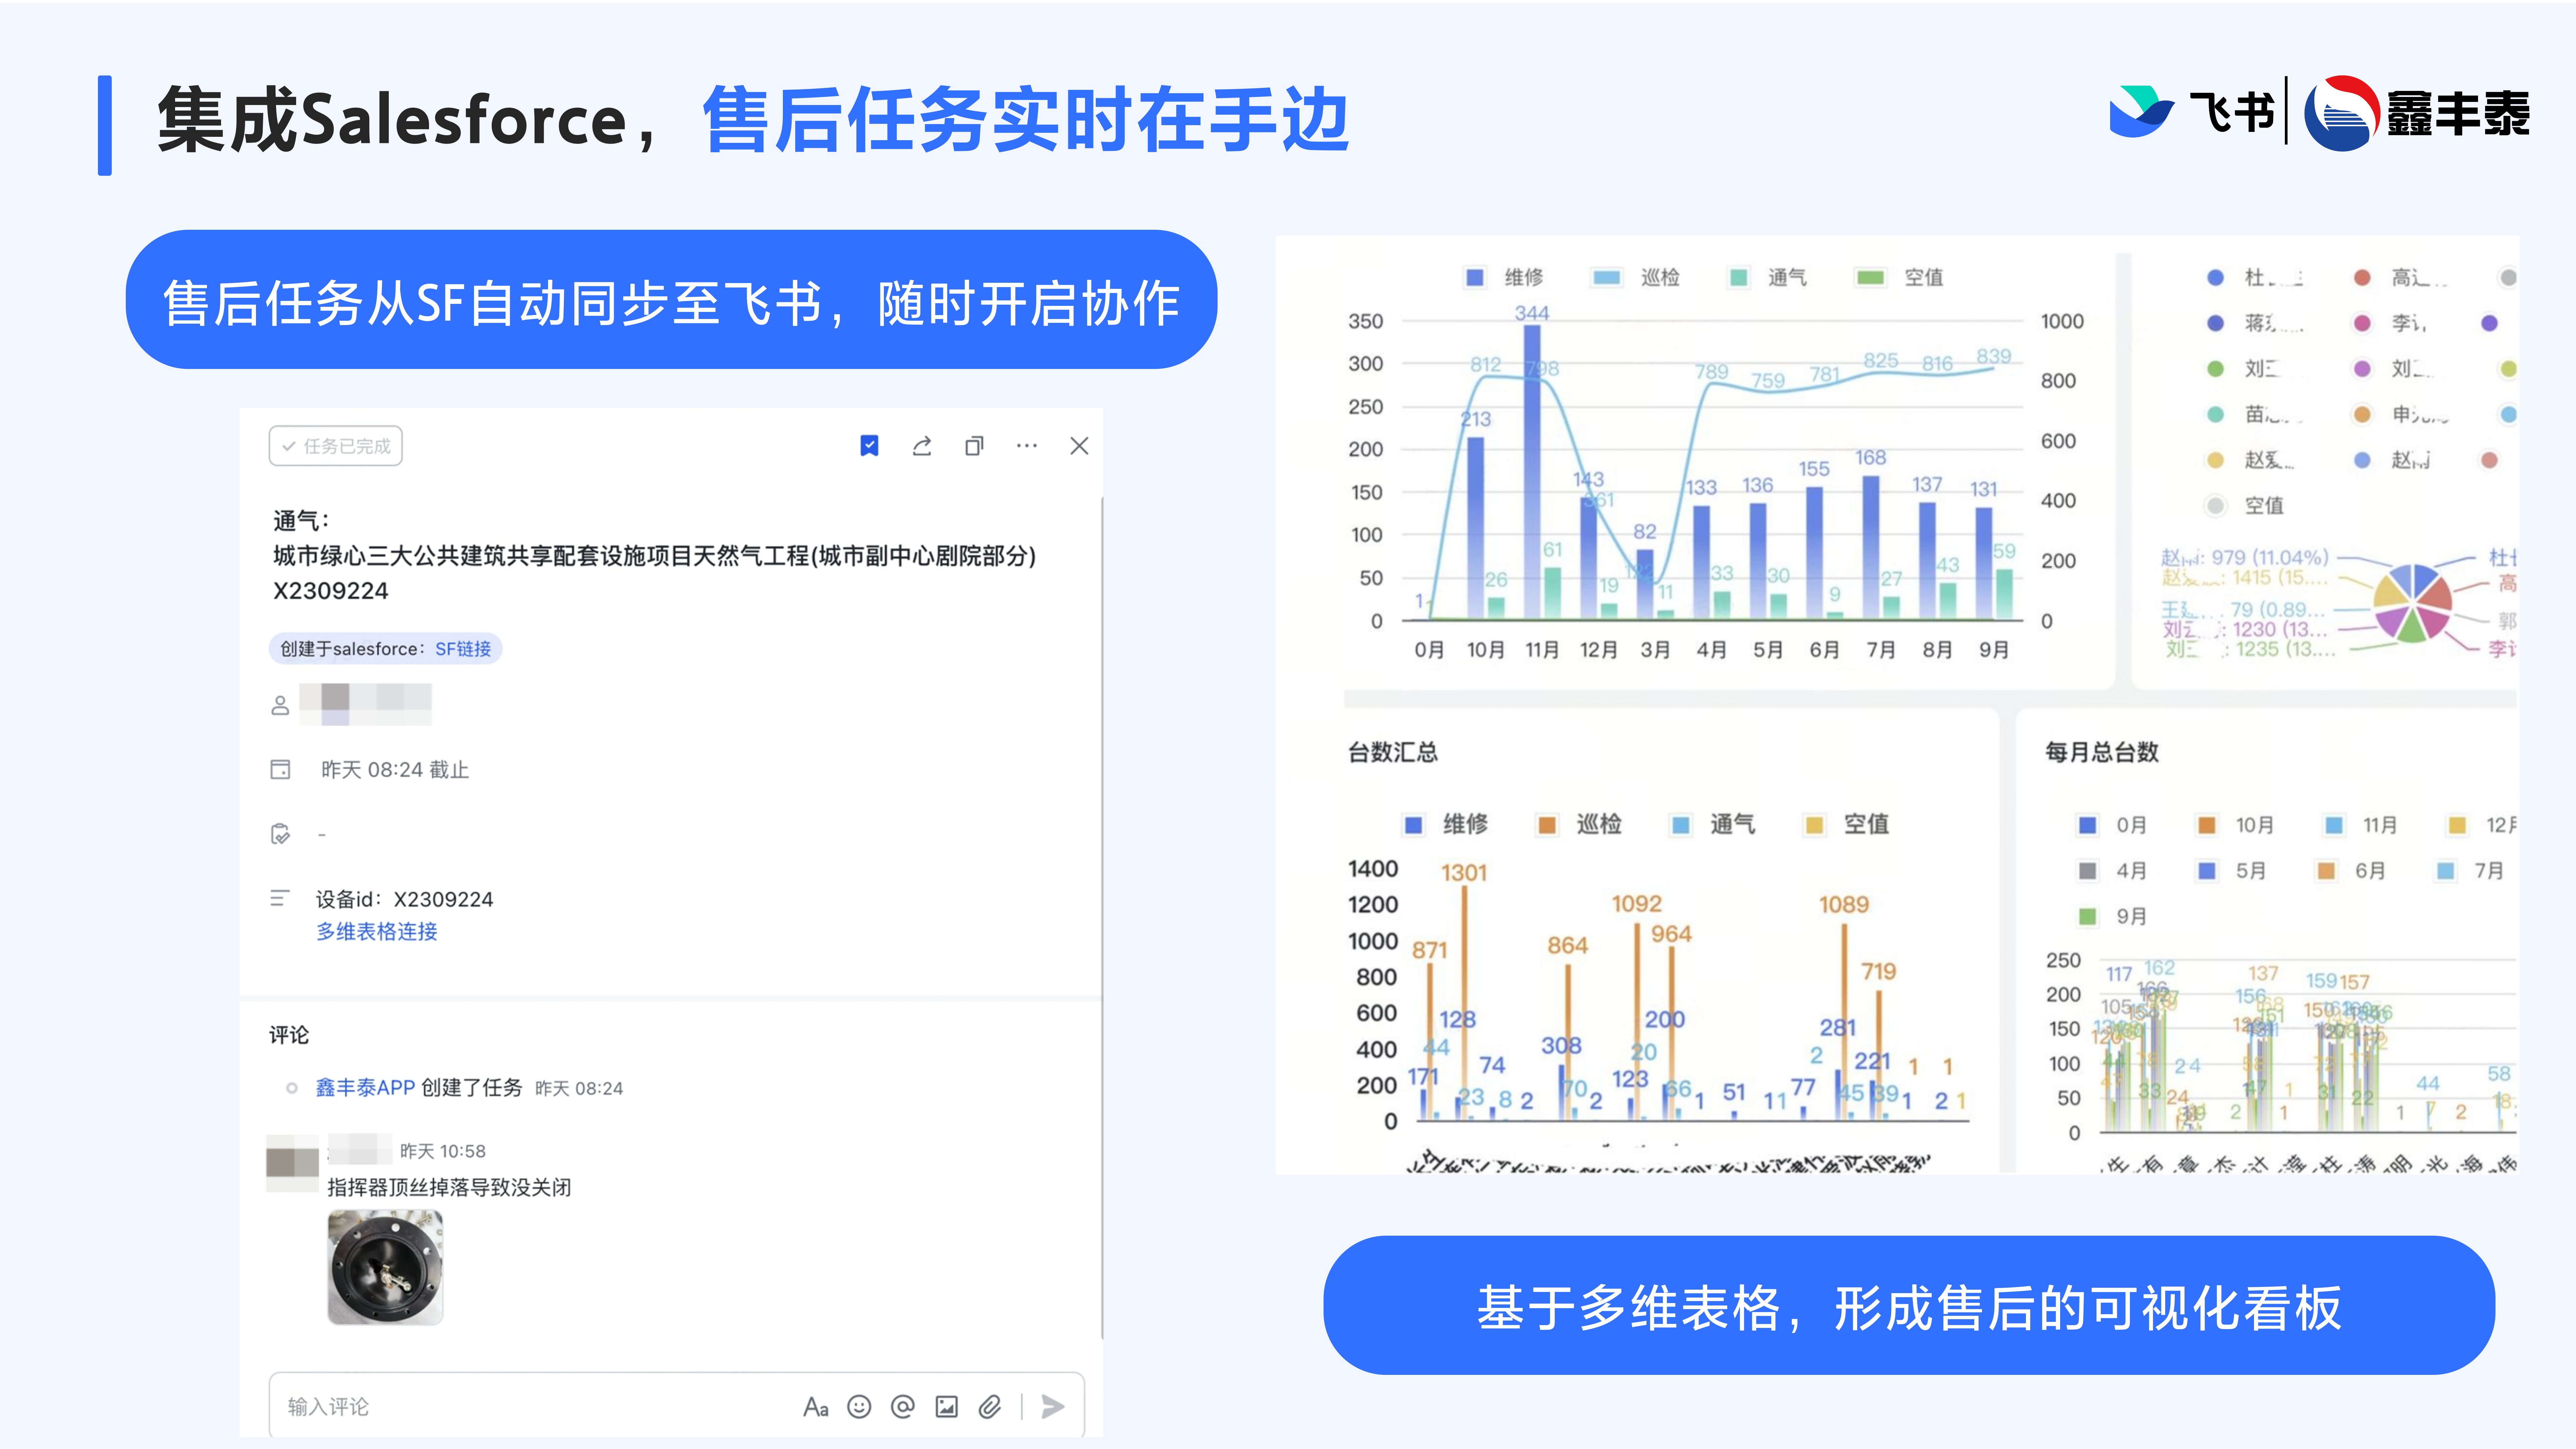Toggle 6月 legend in 每月总台数 chart
2576x1449 pixels.
pyautogui.click(x=2351, y=871)
